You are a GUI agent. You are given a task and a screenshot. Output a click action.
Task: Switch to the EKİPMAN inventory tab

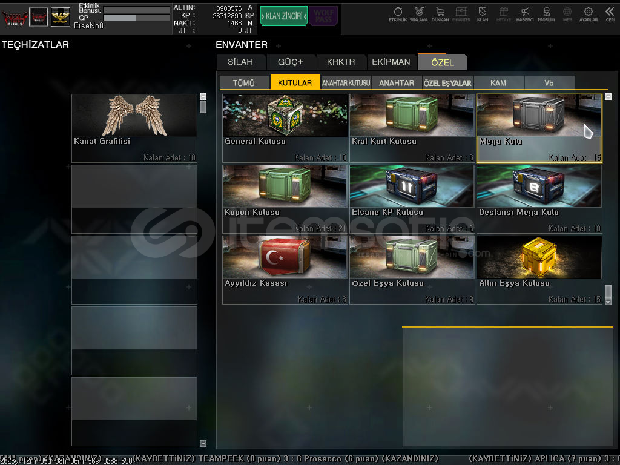tap(391, 62)
